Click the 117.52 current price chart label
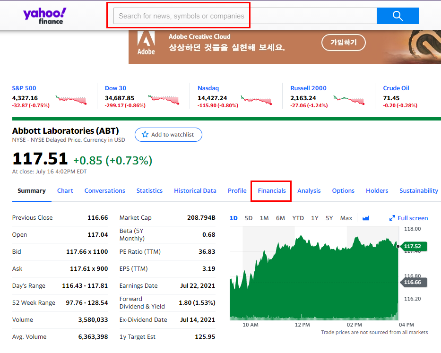Screen dimensions: 441x353 [x=413, y=246]
